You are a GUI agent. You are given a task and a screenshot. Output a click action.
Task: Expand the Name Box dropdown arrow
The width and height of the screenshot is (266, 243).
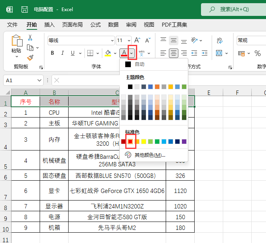point(39,80)
